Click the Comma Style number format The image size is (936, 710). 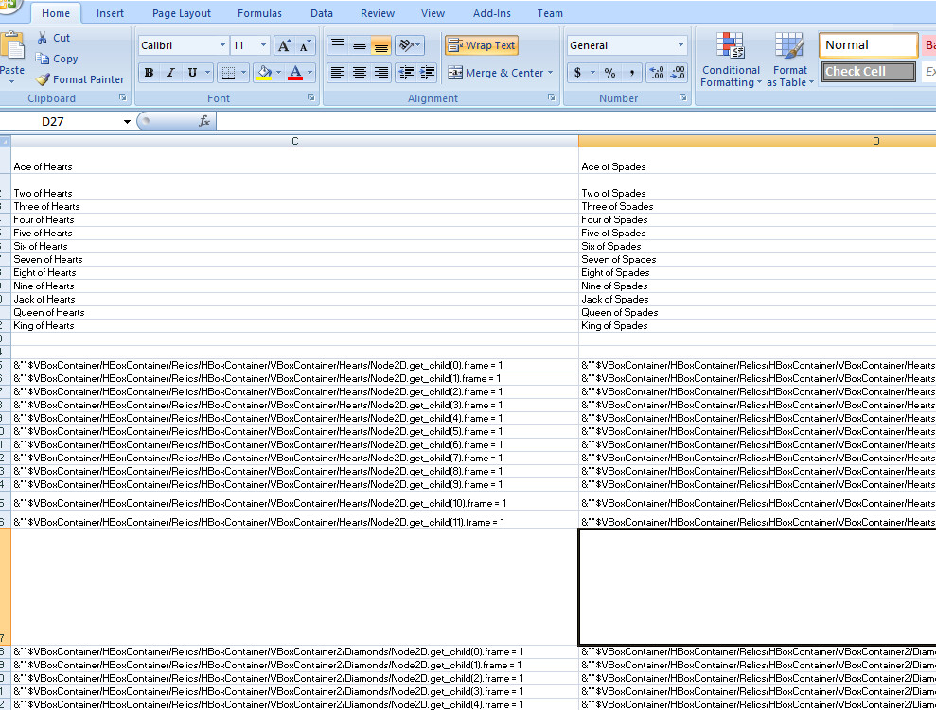tap(631, 72)
